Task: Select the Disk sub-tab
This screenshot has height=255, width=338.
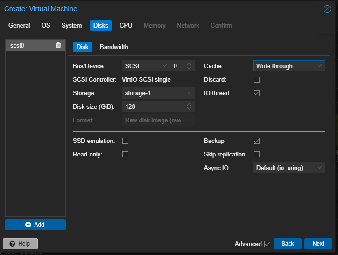Action: tap(82, 47)
